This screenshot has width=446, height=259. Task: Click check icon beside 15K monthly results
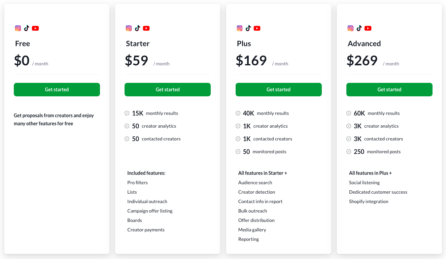[x=127, y=113]
